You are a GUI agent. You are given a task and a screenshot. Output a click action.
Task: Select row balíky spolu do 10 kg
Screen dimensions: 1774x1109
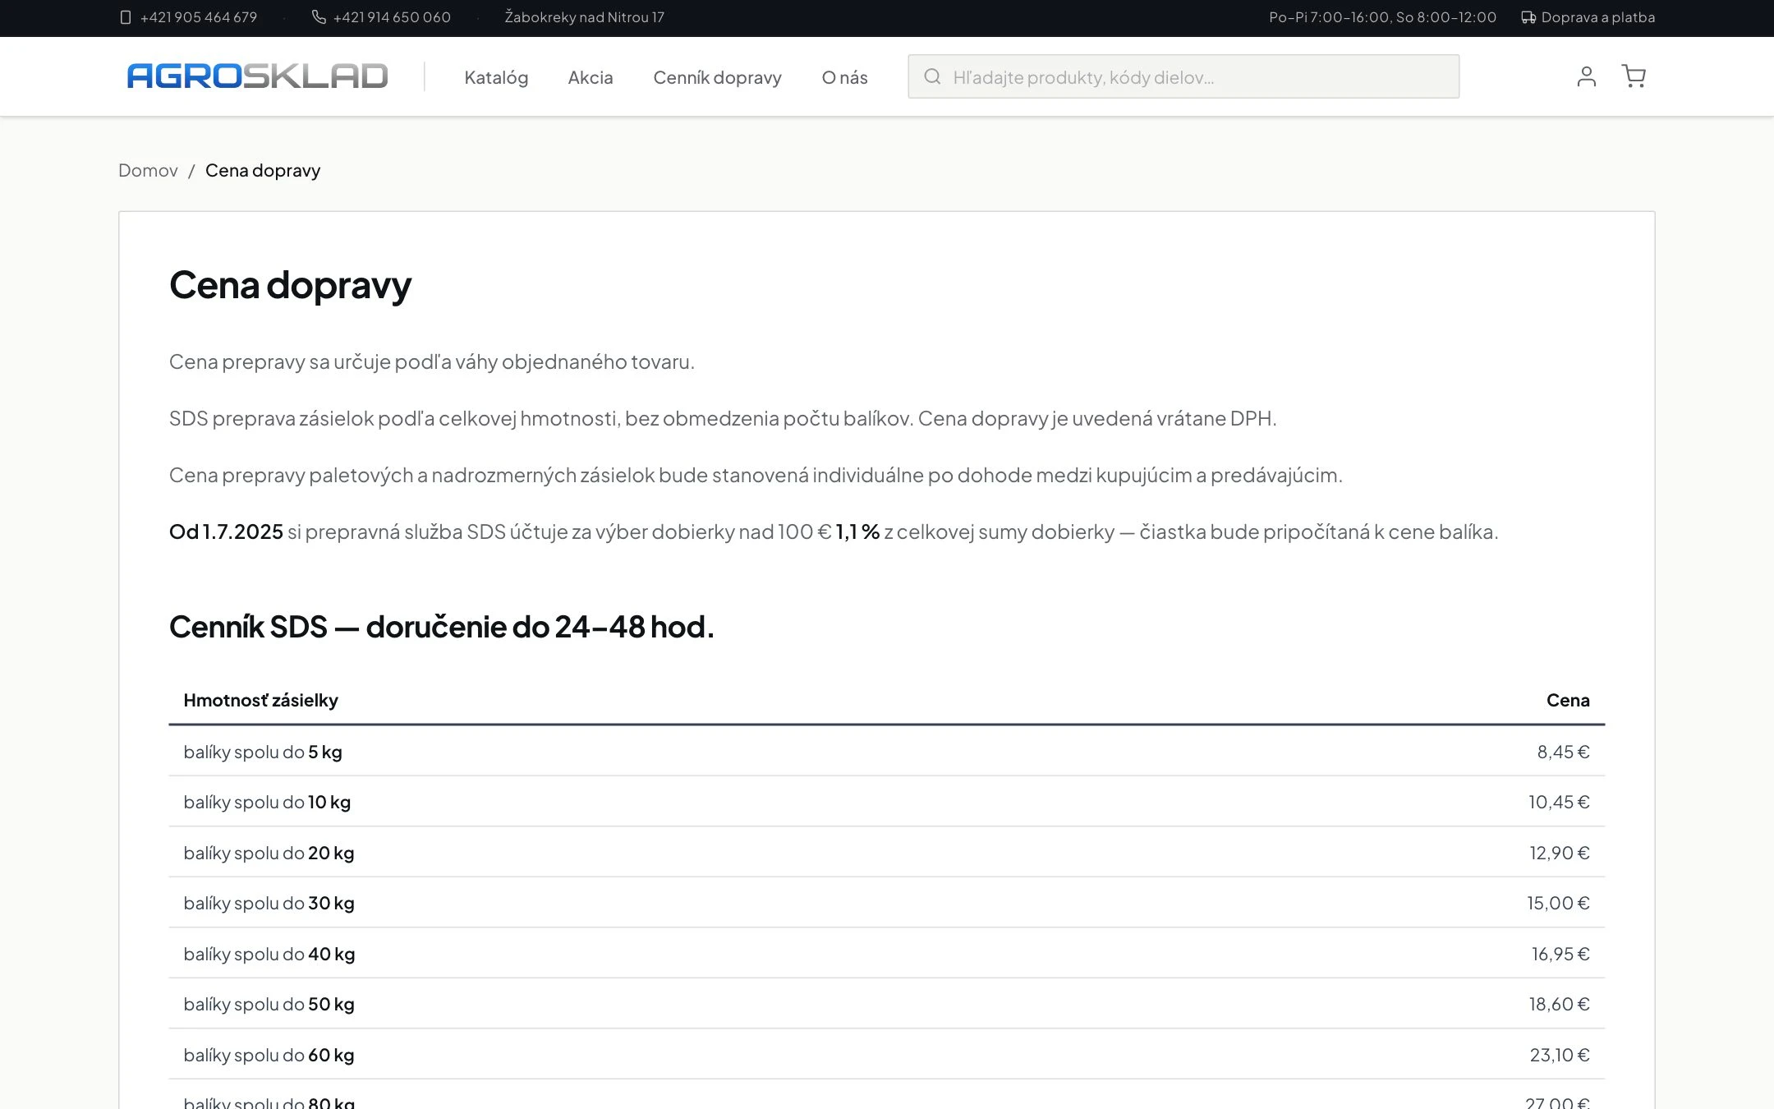[x=887, y=802]
